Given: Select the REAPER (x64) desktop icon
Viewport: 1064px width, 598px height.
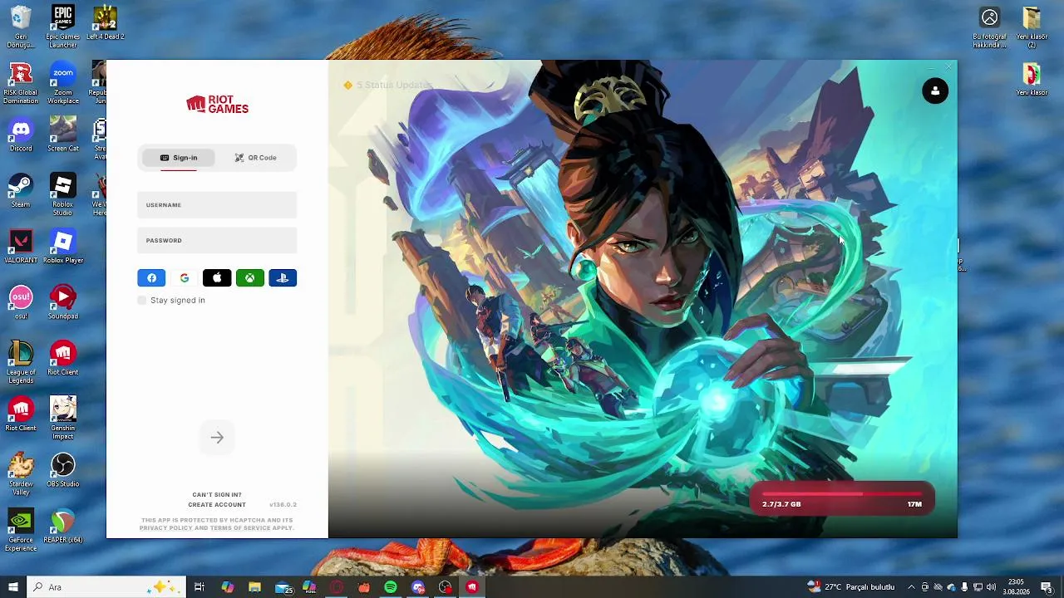Looking at the screenshot, I should pos(62,526).
